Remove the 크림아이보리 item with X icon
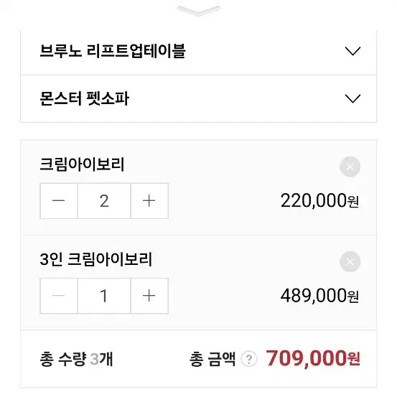Screen dimensions: 397x397 (x=350, y=167)
